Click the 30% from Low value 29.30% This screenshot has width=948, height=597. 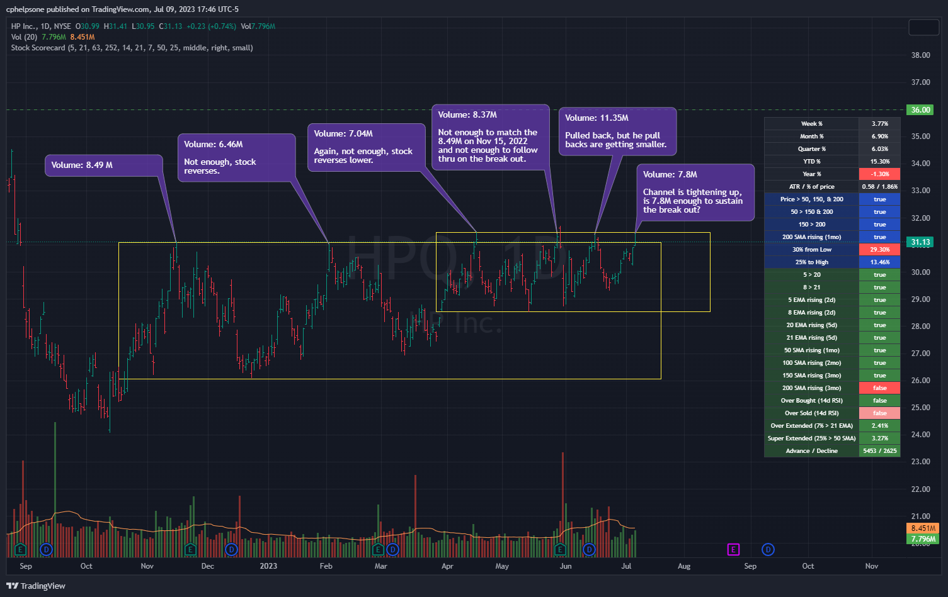point(879,250)
